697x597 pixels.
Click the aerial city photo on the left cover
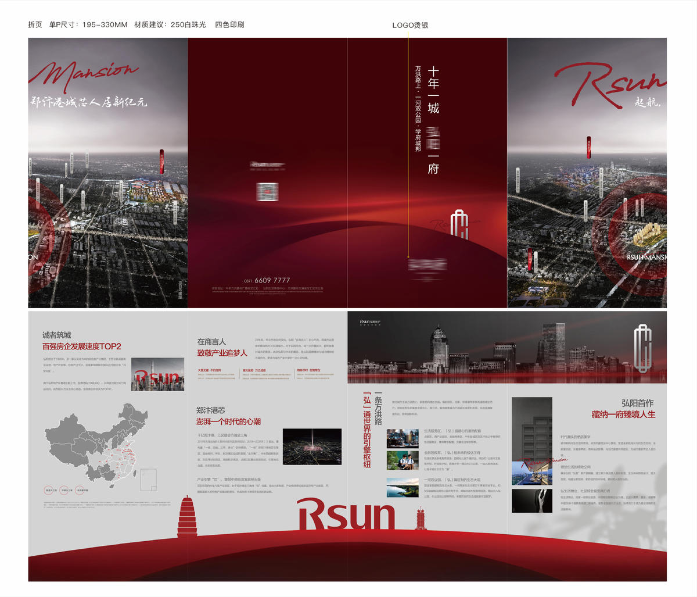click(108, 173)
